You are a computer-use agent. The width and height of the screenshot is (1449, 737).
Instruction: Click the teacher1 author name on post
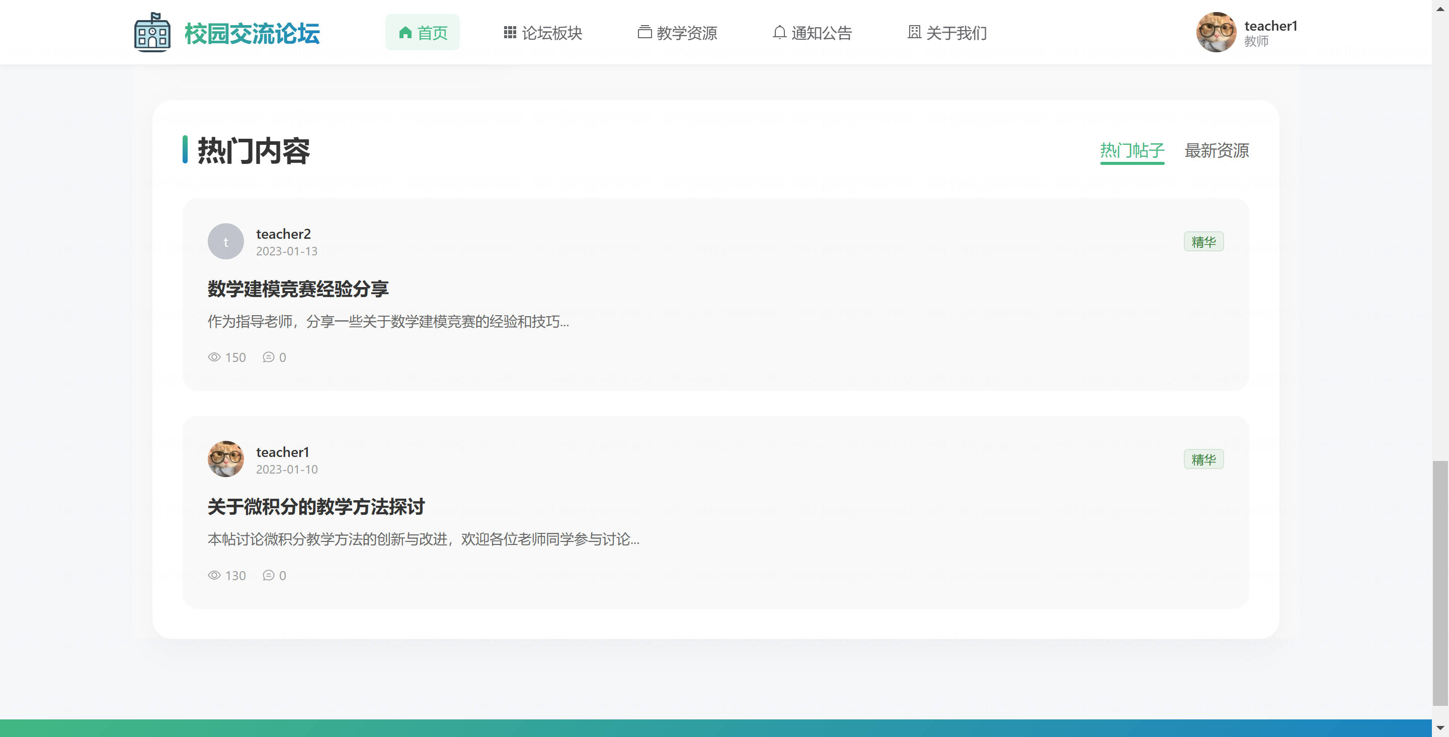pos(282,452)
